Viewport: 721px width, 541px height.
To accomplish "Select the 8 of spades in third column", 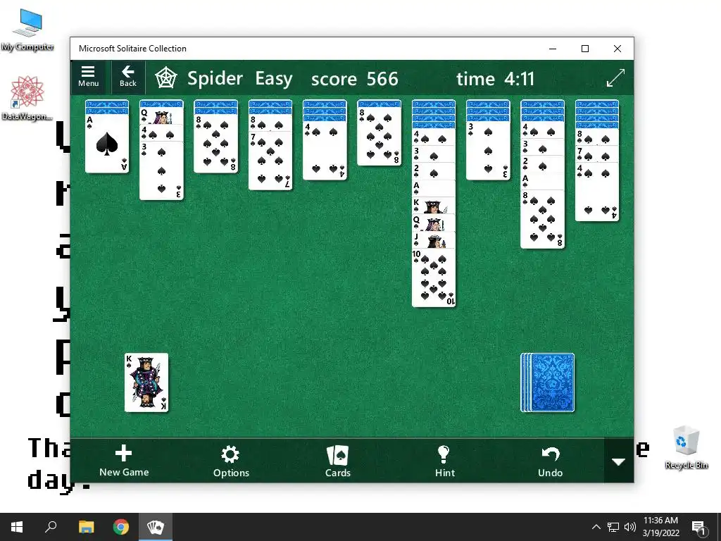I will [215, 143].
